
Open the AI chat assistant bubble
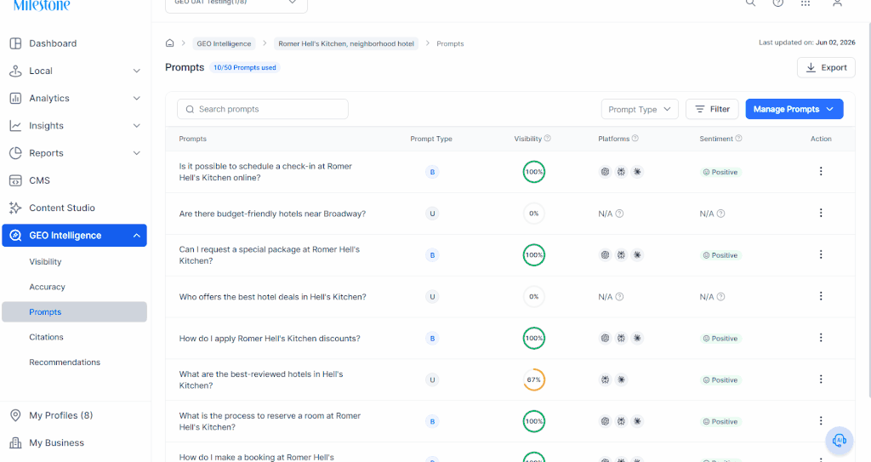click(x=839, y=441)
